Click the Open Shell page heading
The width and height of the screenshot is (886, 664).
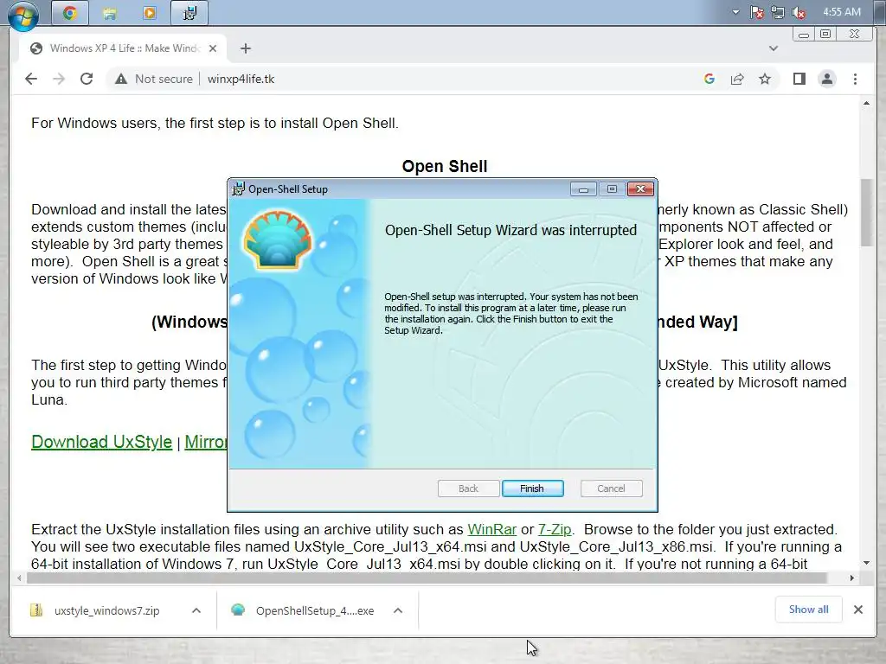445,167
